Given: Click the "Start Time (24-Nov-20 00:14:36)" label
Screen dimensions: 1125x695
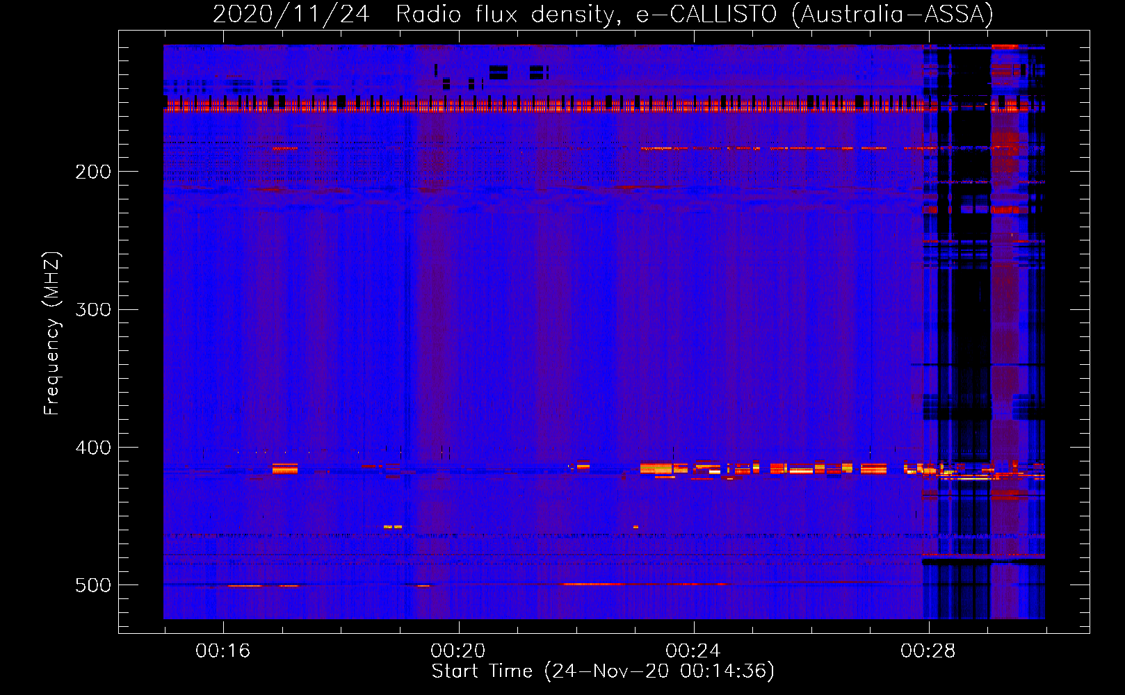Looking at the screenshot, I should click(x=603, y=671).
